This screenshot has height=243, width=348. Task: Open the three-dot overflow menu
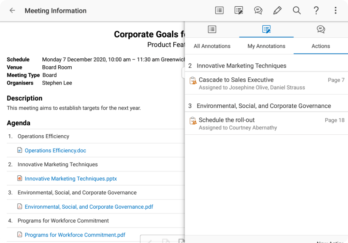tap(335, 10)
